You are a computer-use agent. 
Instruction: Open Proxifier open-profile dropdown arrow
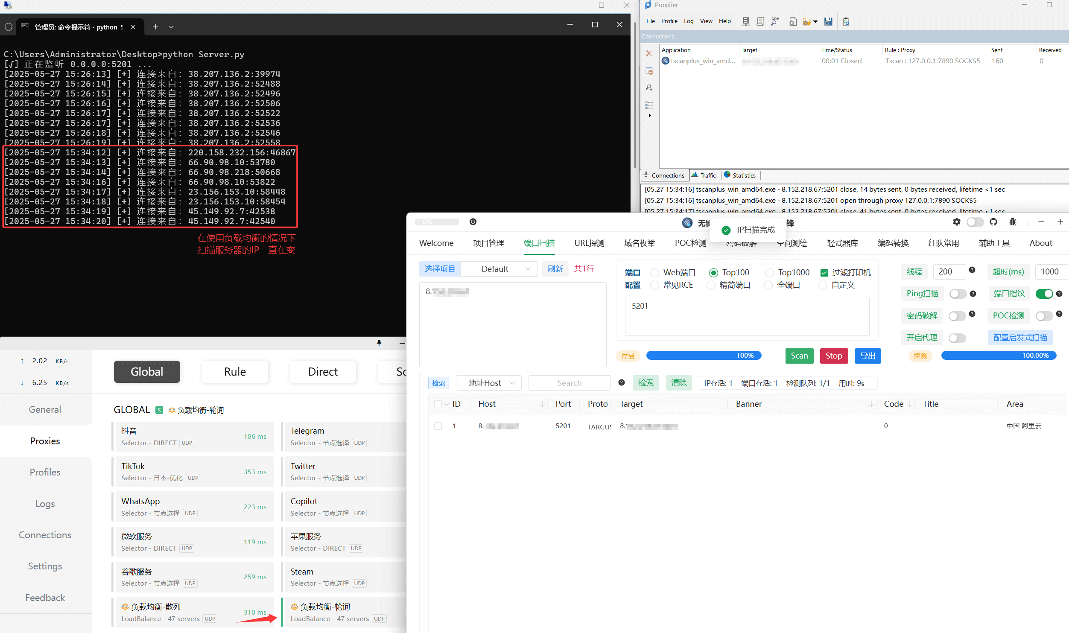coord(815,21)
